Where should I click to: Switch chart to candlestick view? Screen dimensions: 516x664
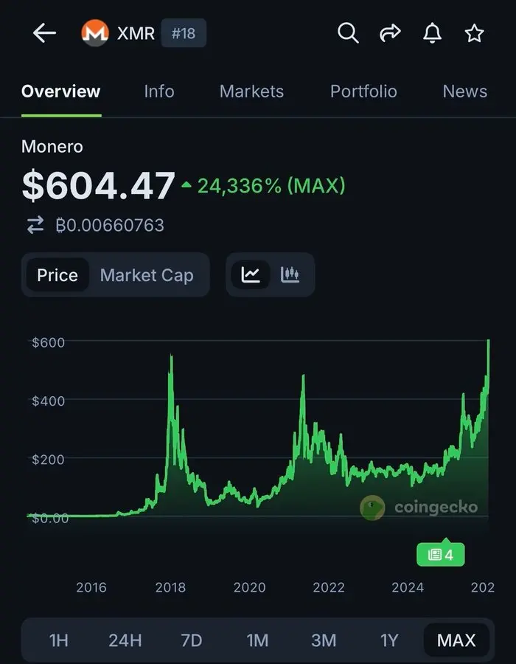pos(290,274)
